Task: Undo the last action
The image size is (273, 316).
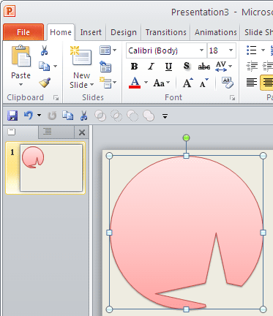Action: coord(29,115)
